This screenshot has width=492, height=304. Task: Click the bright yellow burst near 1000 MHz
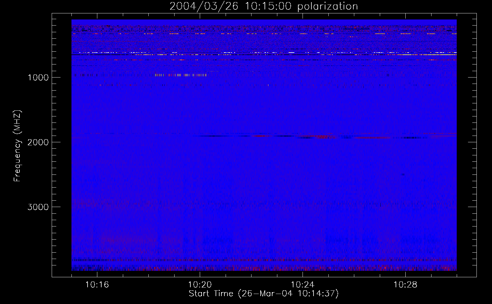[x=181, y=75]
